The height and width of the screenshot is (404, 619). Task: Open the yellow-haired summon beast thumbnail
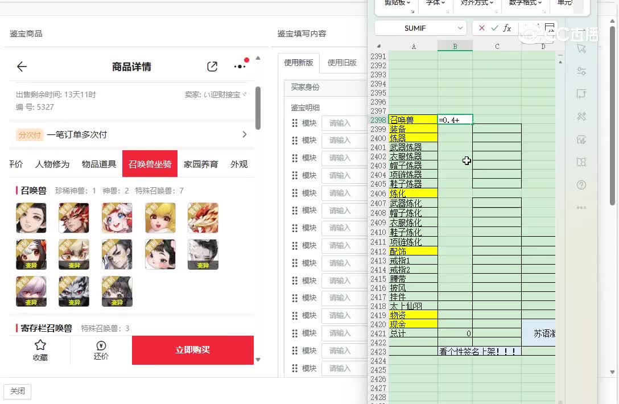click(160, 218)
